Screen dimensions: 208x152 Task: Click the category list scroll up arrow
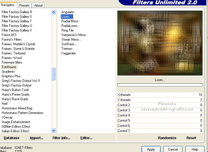click(x=53, y=12)
